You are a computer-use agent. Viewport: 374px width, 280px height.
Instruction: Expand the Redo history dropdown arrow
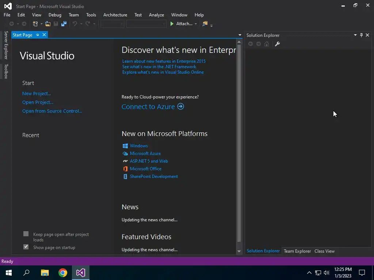(94, 24)
